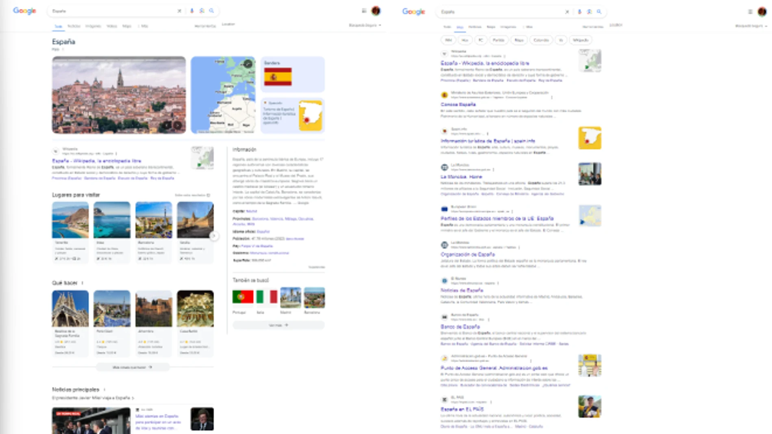Viewport: 772px width, 434px height.
Task: Select the Colombia filter chip
Action: 541,40
